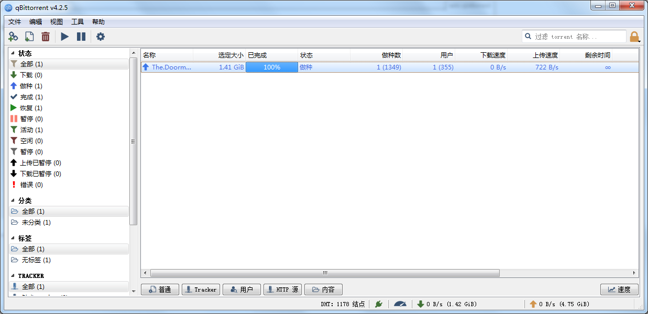Open the 内容 tab button
The image size is (648, 314).
pyautogui.click(x=323, y=289)
